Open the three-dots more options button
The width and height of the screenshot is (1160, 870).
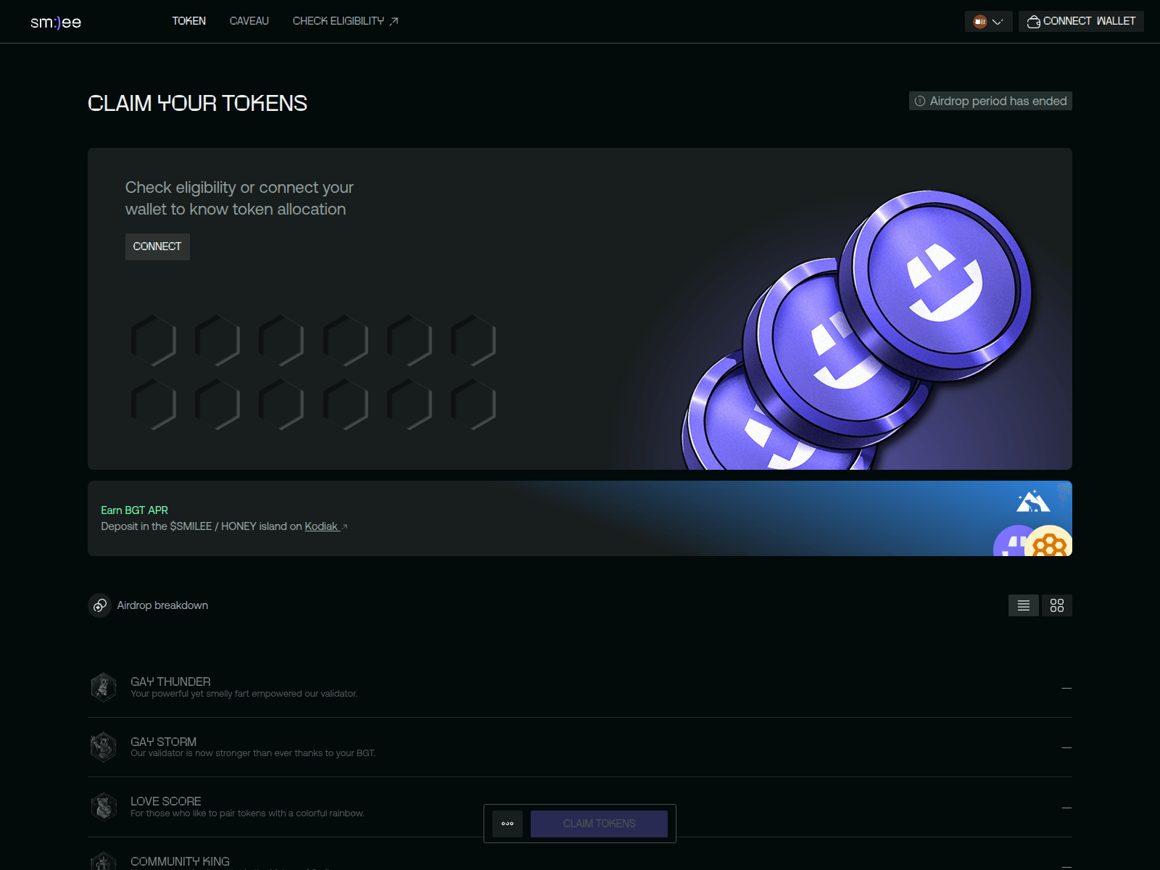click(x=507, y=824)
